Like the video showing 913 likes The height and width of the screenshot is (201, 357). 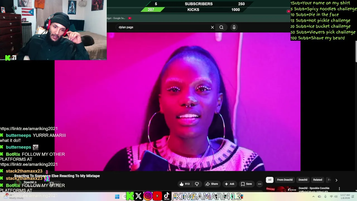tap(185, 184)
